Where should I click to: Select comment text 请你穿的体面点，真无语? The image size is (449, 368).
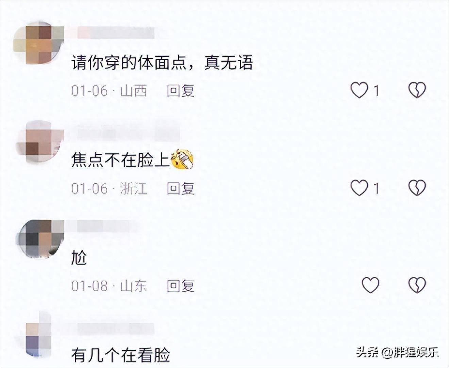pyautogui.click(x=162, y=63)
